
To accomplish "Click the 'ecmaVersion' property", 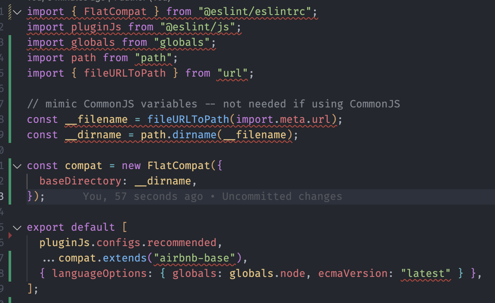I will (x=353, y=273).
